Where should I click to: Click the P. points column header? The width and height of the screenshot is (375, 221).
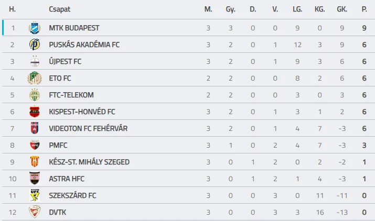coord(364,9)
